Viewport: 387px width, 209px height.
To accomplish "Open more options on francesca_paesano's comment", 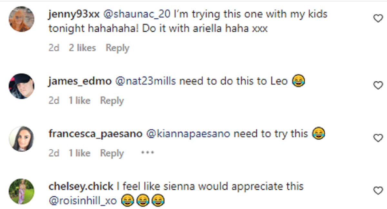I will 147,153.
